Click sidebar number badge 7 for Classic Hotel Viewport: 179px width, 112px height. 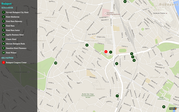click(x=4, y=39)
